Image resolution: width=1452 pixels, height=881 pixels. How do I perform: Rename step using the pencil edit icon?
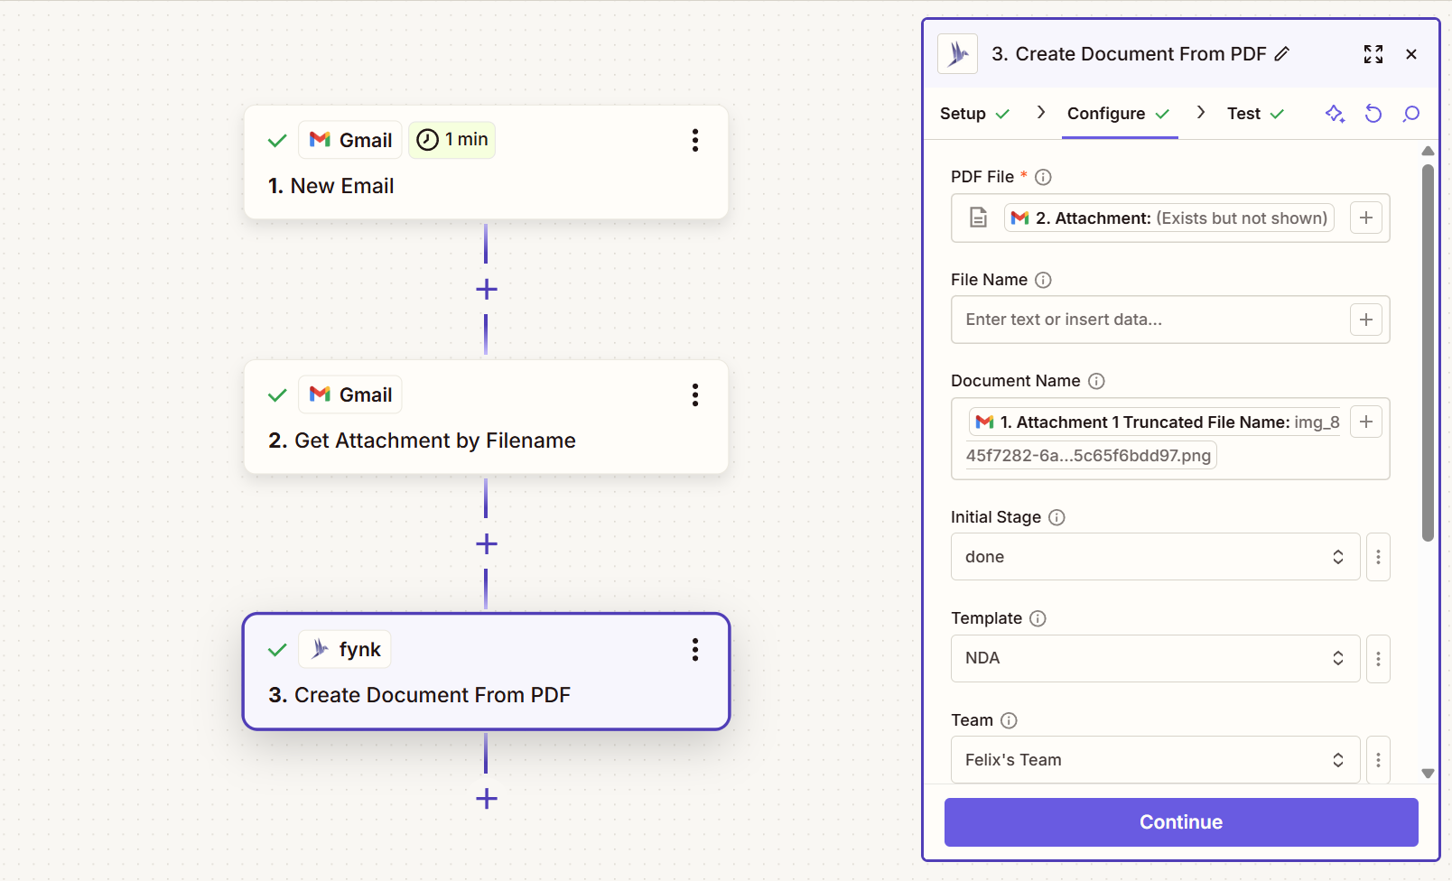coord(1282,54)
